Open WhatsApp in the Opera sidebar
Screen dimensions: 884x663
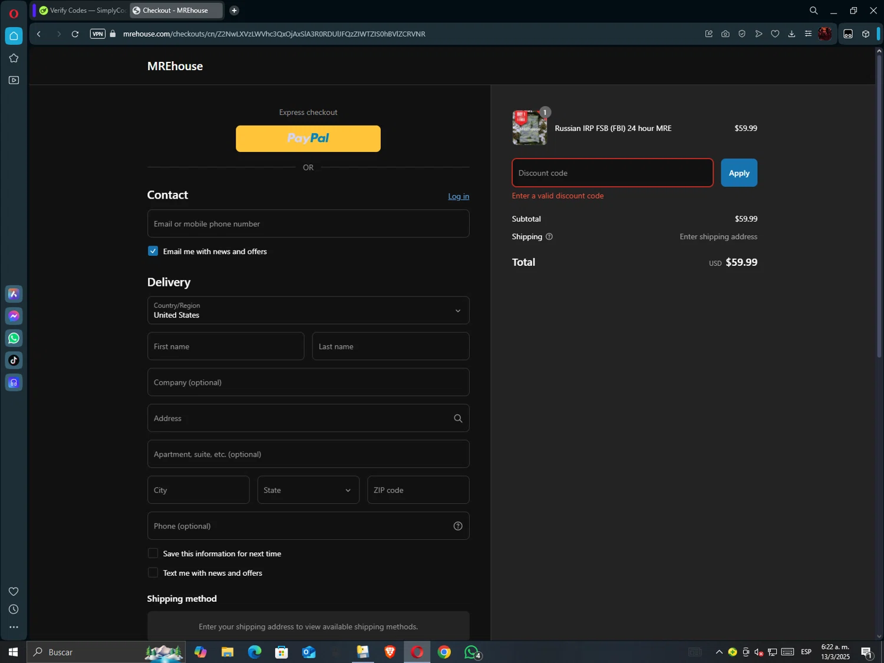click(14, 338)
